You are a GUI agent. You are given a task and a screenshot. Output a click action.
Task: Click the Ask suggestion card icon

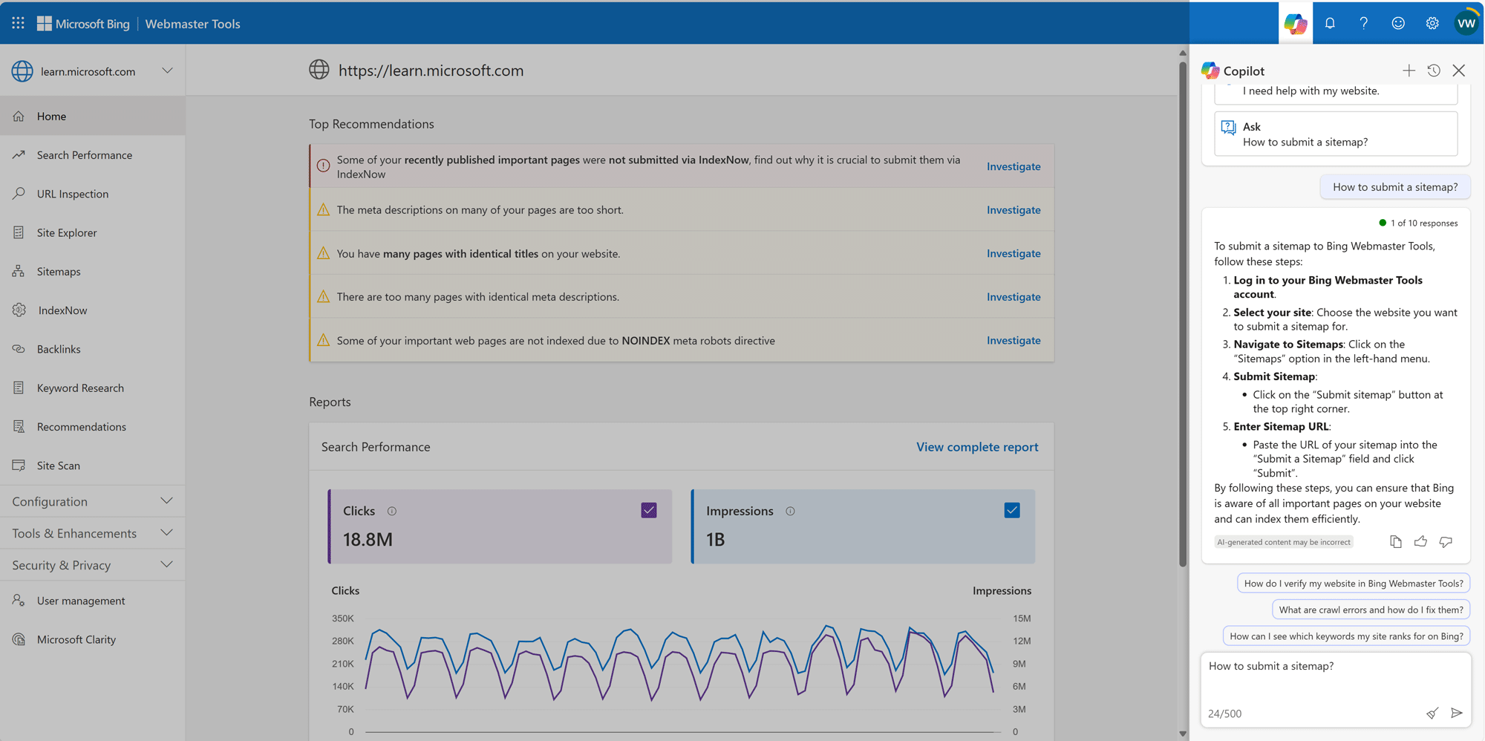click(1229, 128)
